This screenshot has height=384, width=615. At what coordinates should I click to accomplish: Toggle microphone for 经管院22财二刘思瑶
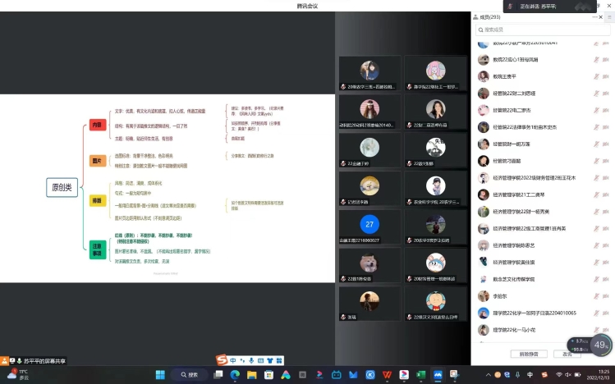(x=596, y=94)
